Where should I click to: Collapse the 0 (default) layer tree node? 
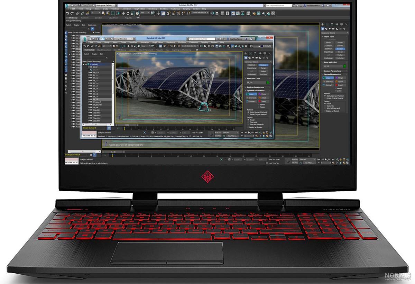click(x=84, y=64)
